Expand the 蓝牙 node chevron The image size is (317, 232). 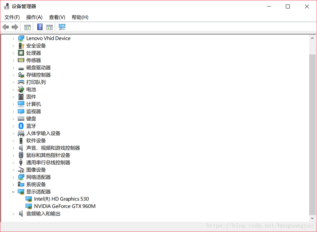point(13,126)
